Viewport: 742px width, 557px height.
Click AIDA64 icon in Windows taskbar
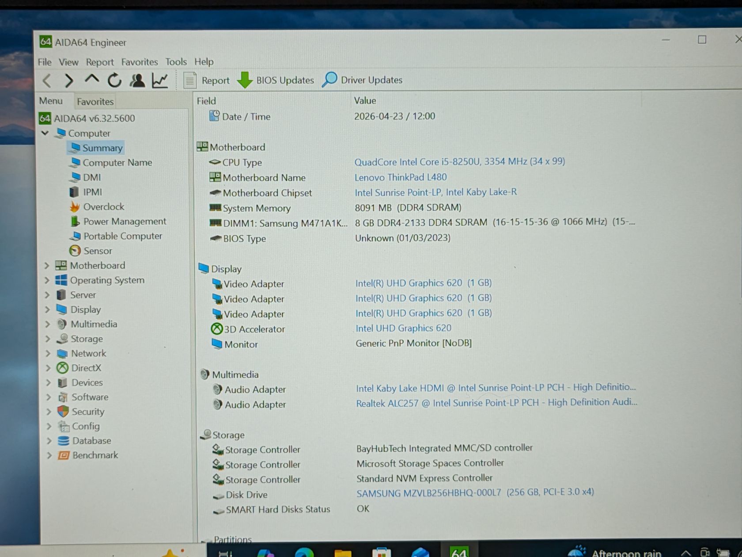pyautogui.click(x=459, y=552)
